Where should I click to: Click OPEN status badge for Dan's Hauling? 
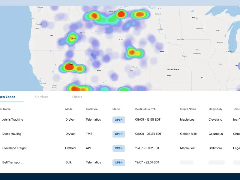pos(118,134)
